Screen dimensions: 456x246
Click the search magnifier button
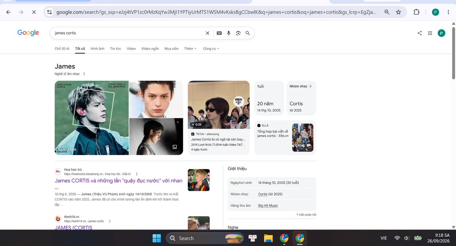[248, 33]
